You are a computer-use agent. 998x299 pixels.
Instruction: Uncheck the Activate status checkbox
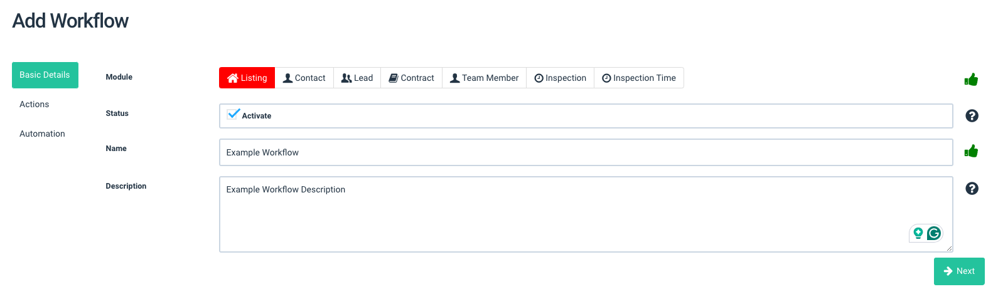coord(233,114)
